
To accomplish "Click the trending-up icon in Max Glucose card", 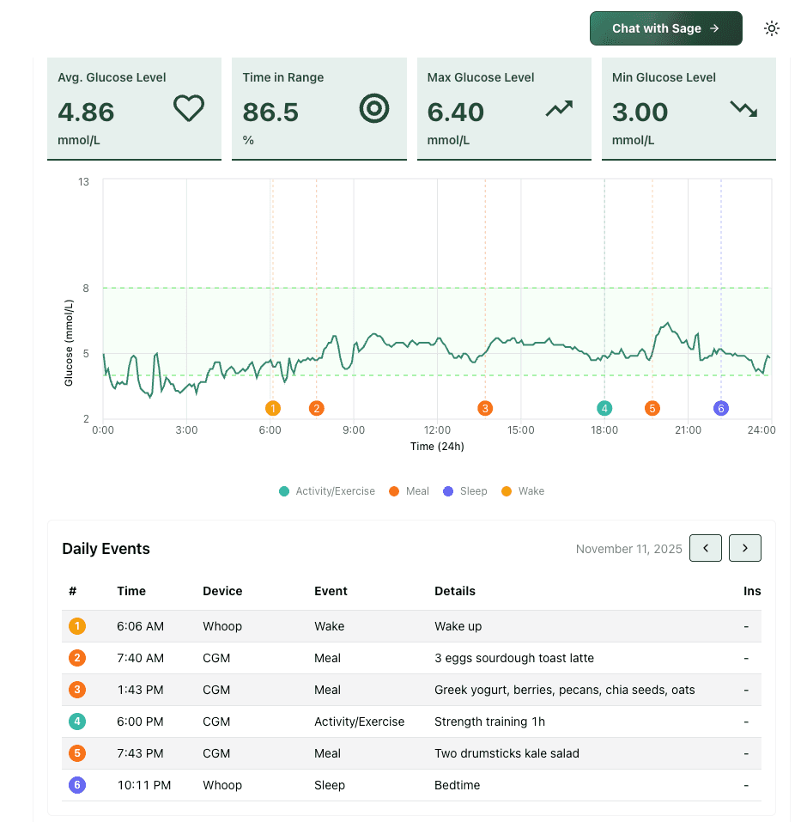I will (559, 108).
